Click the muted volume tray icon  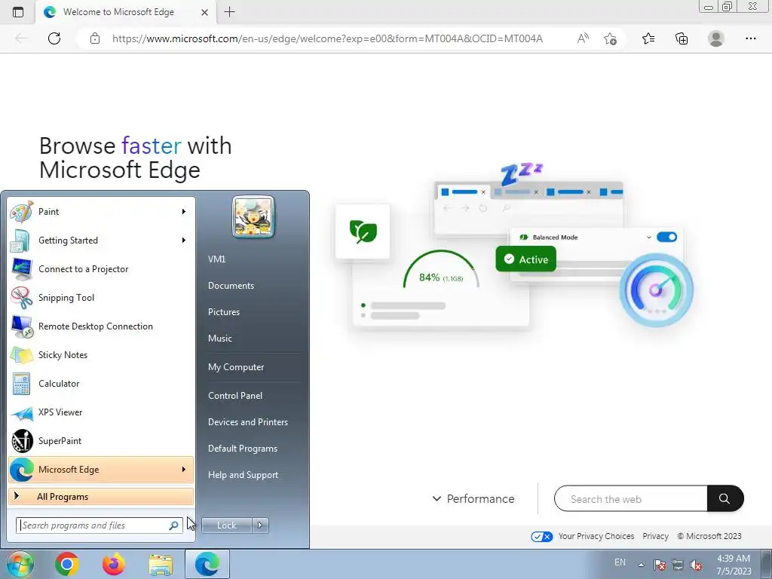pos(696,565)
